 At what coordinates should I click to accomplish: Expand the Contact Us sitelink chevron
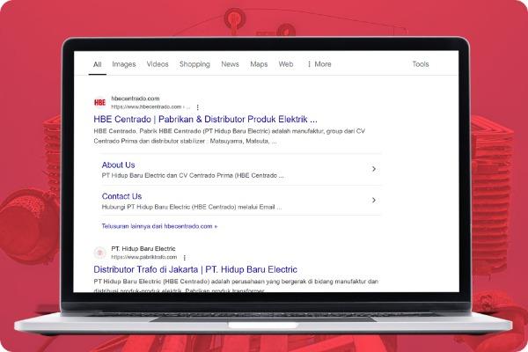tap(374, 200)
